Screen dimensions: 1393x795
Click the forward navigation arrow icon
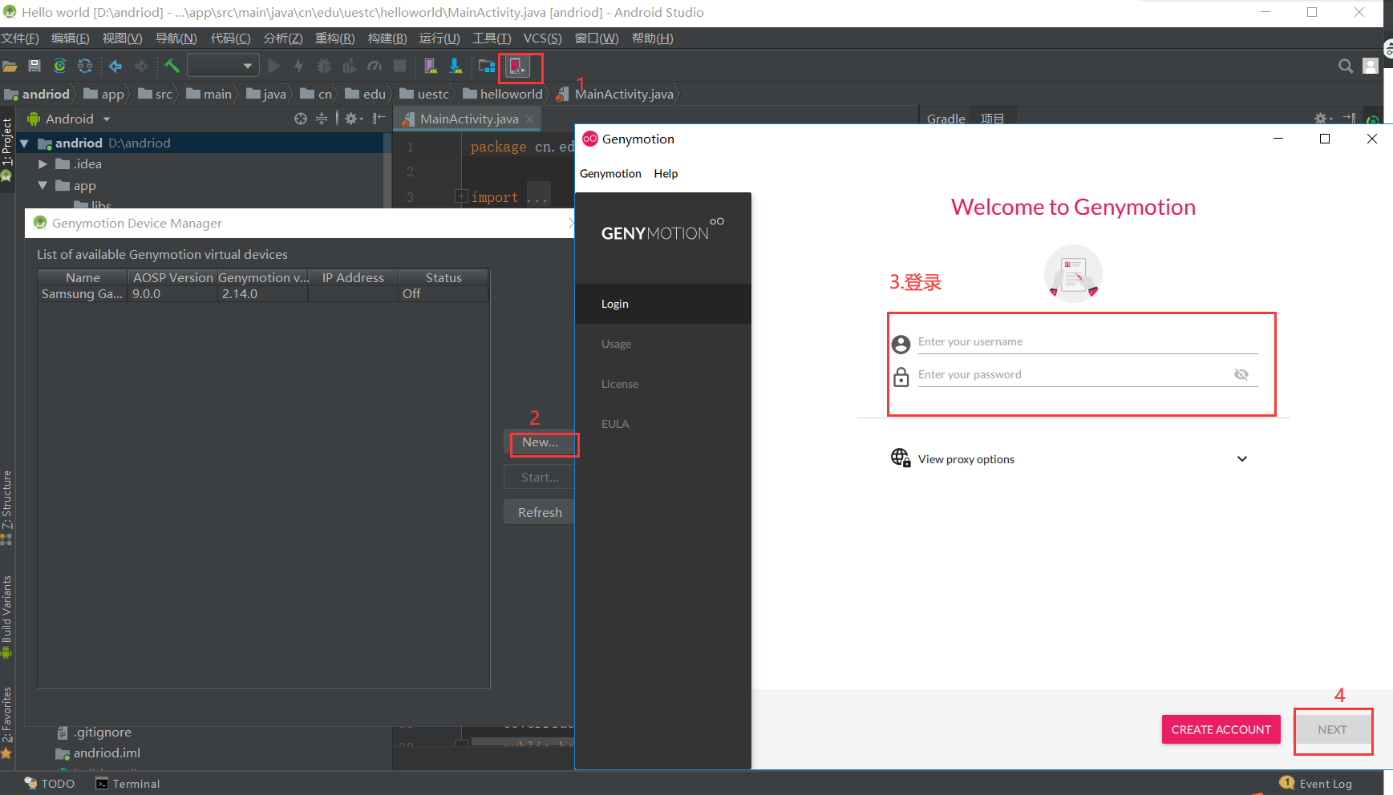[x=141, y=67]
